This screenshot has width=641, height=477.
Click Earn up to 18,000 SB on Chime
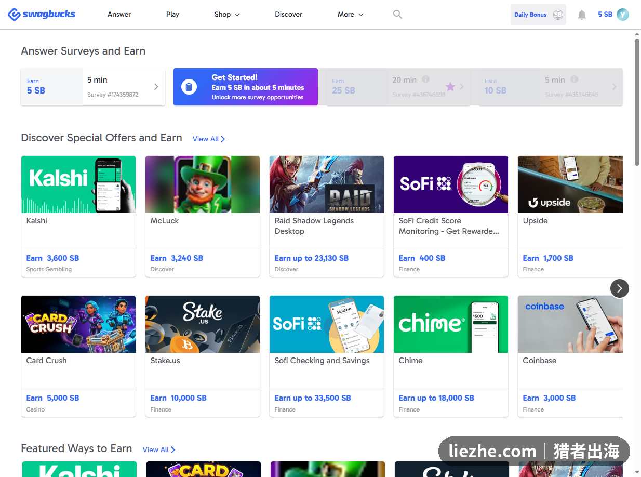[436, 398]
